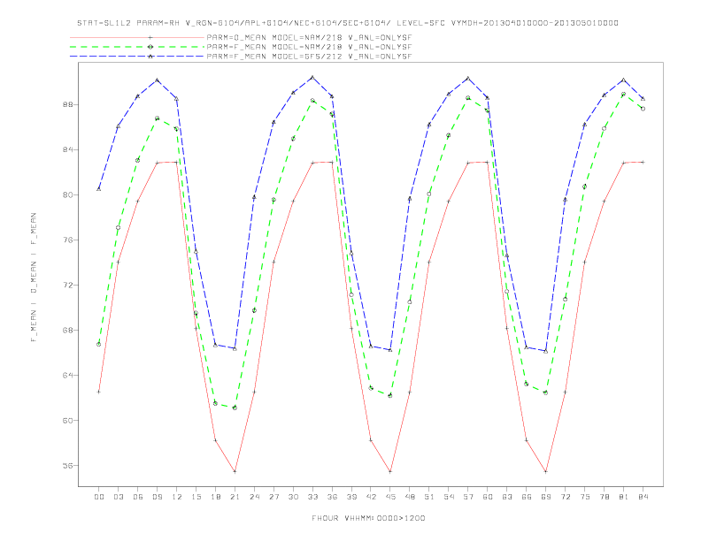701x541 pixels.
Task: Click x-axis hour label 66
Action: click(x=527, y=497)
